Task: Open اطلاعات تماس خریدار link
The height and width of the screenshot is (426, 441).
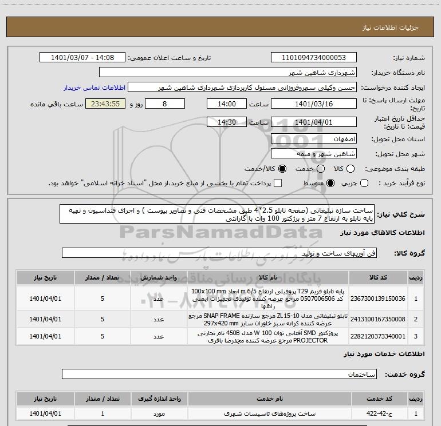Action: click(94, 87)
